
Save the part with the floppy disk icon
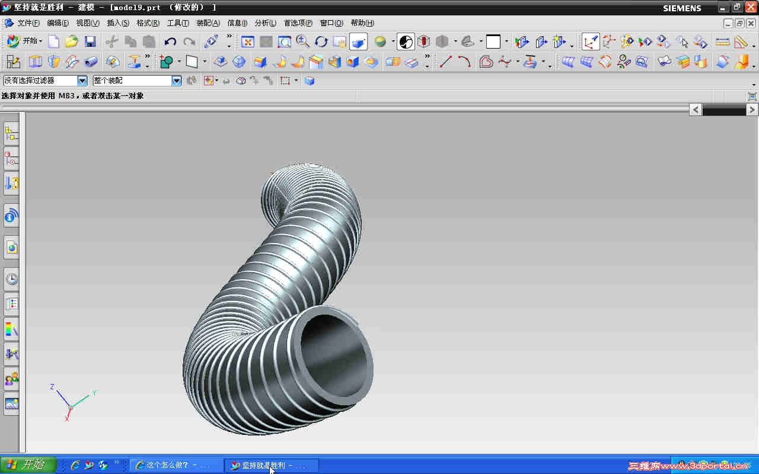click(90, 41)
